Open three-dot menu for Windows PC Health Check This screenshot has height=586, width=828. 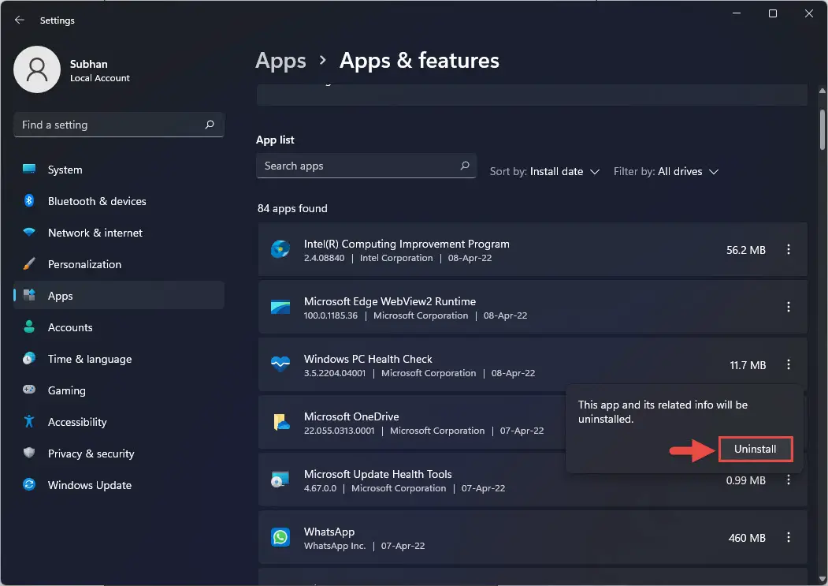click(x=789, y=364)
